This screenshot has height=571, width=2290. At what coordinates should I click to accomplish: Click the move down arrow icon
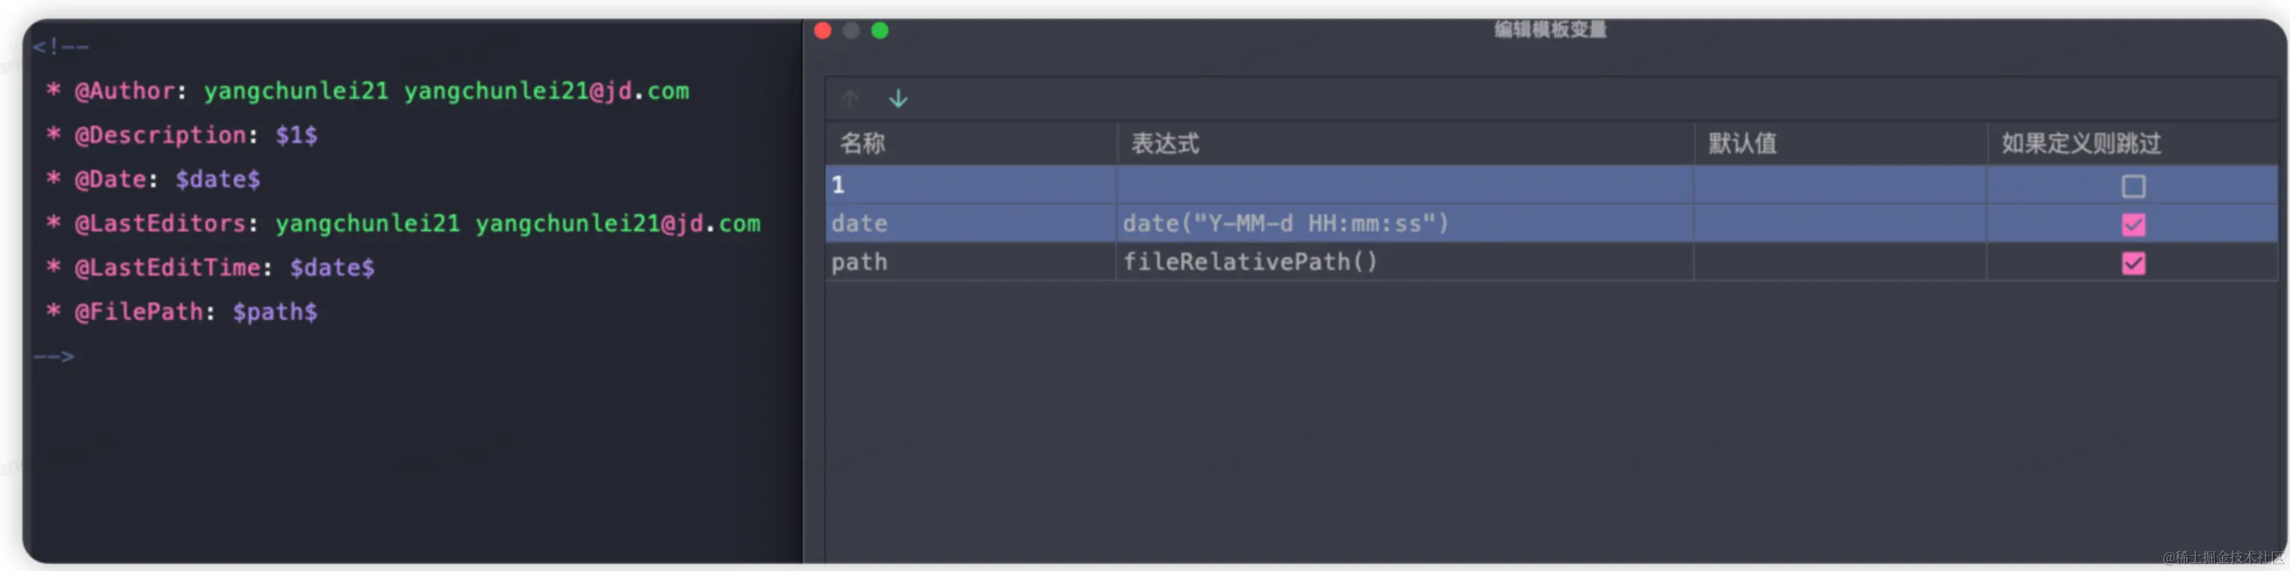[x=898, y=98]
